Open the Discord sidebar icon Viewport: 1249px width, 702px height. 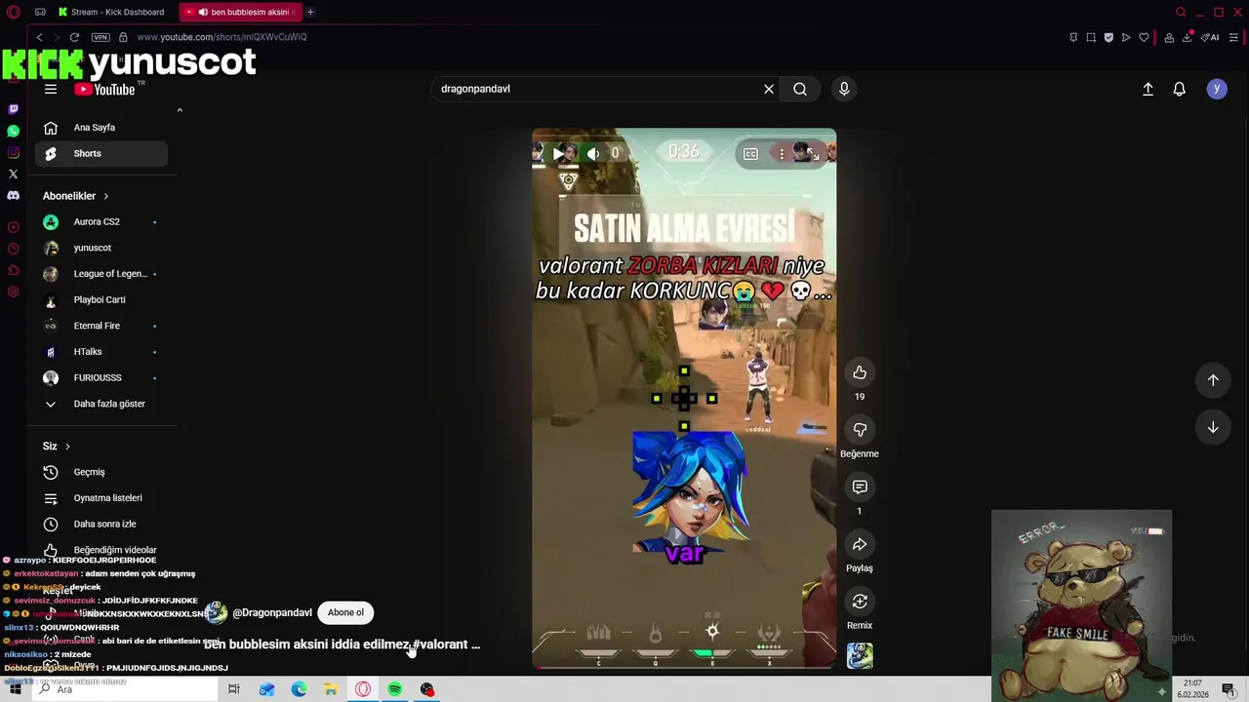pyautogui.click(x=13, y=196)
